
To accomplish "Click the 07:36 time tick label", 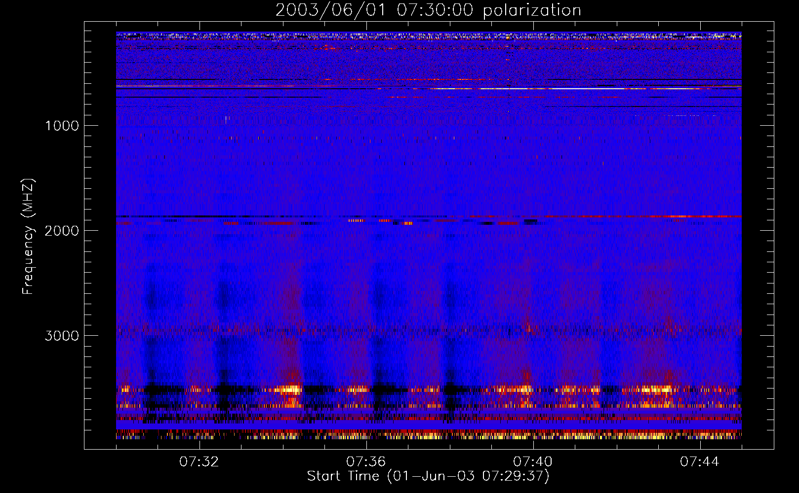I will (366, 462).
